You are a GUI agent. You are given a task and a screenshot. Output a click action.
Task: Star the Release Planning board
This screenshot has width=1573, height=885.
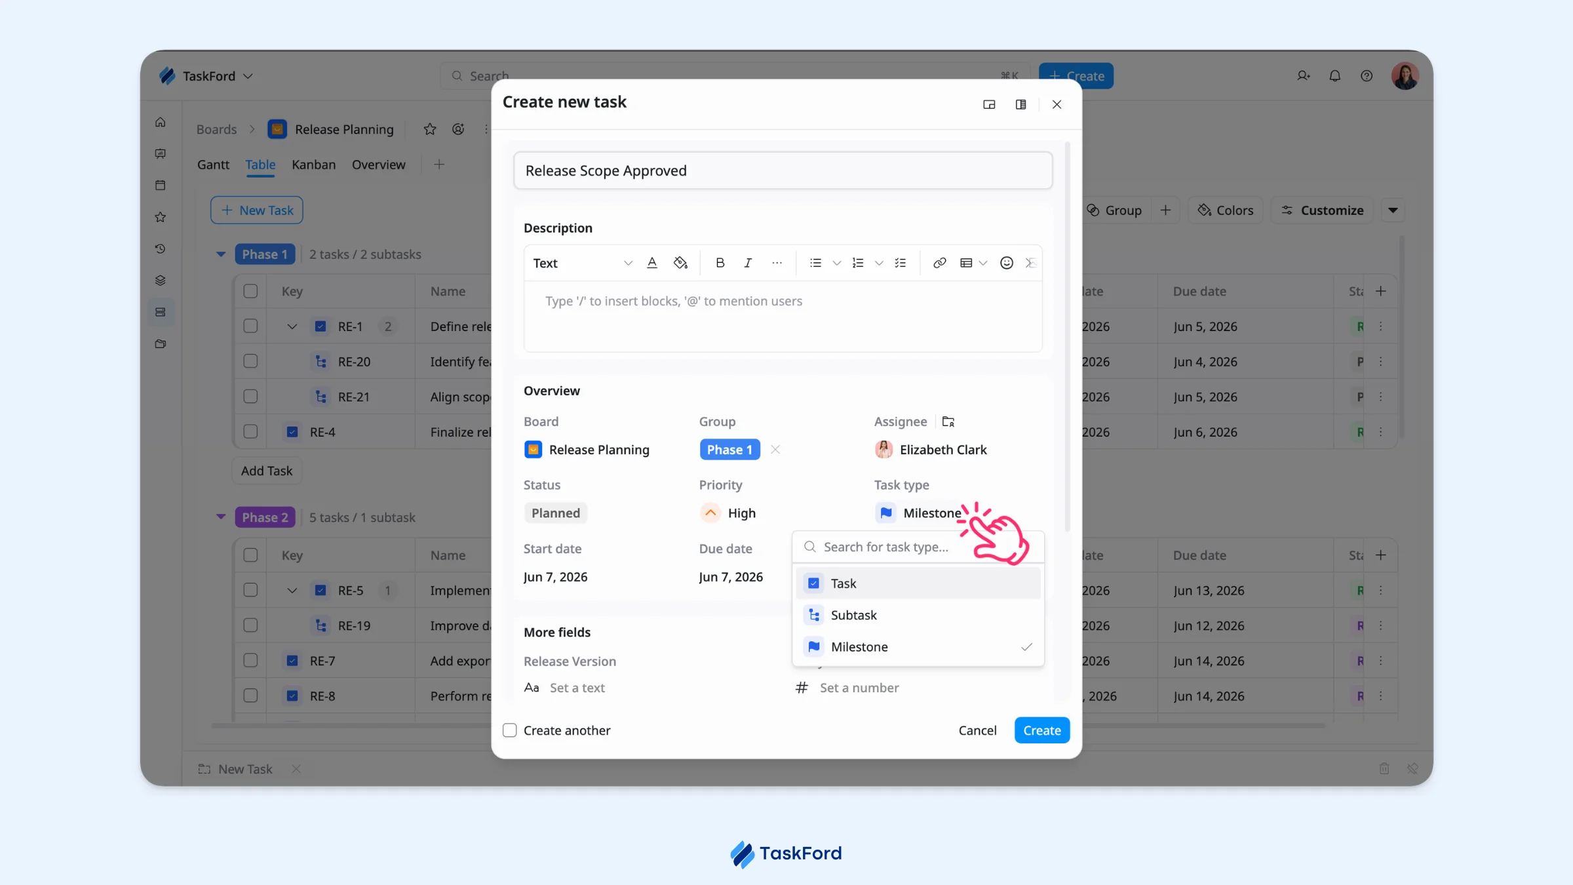[430, 129]
